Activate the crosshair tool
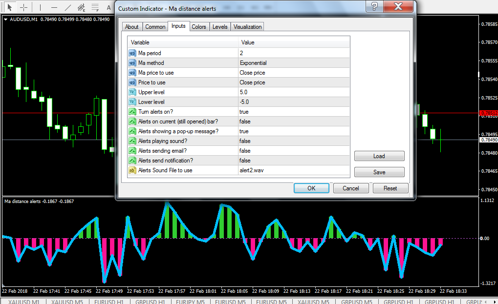 pyautogui.click(x=23, y=7)
